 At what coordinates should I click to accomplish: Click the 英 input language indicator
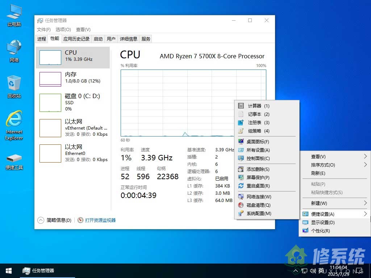pos(321,270)
